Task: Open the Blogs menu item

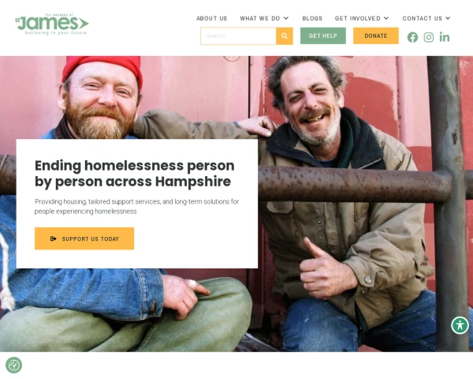Action: click(312, 18)
